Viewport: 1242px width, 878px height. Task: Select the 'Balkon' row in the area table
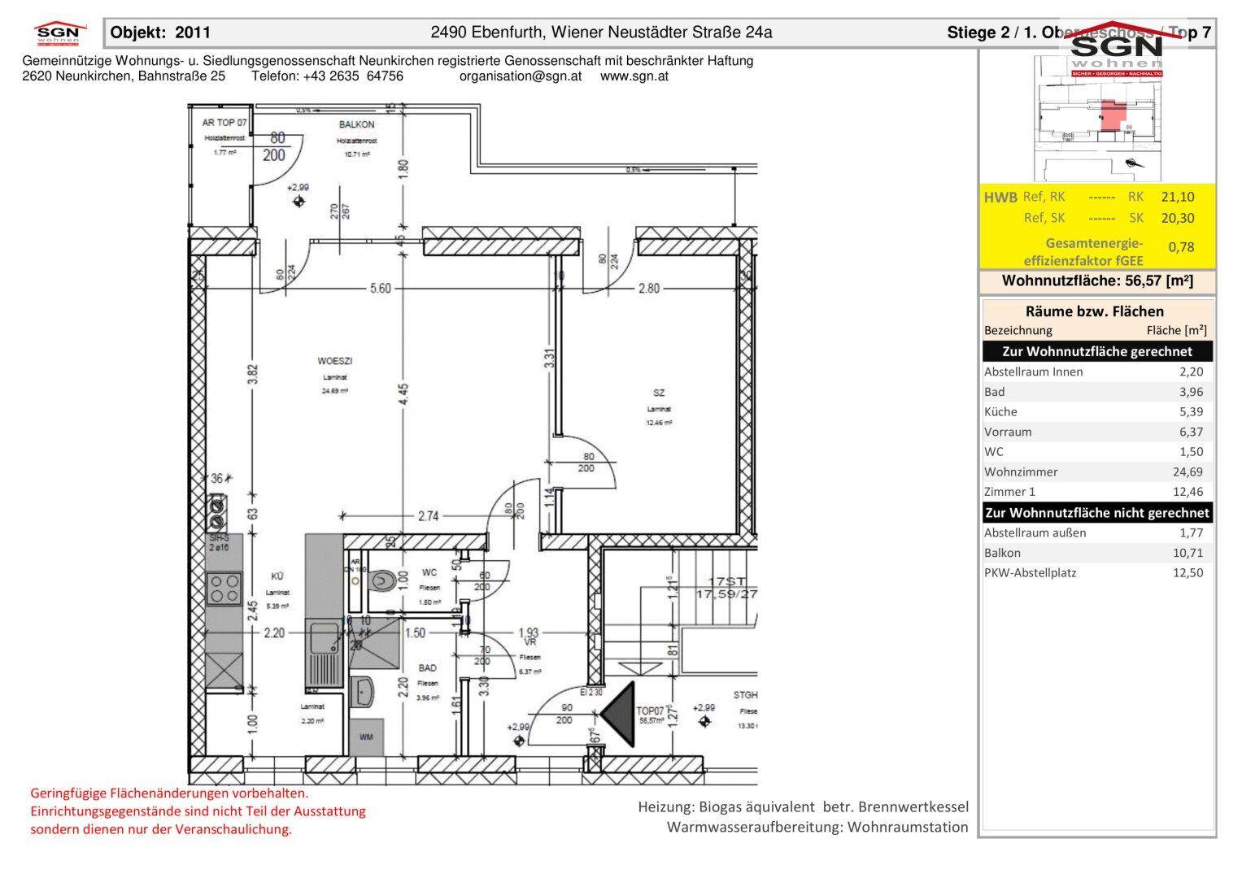(x=1098, y=553)
